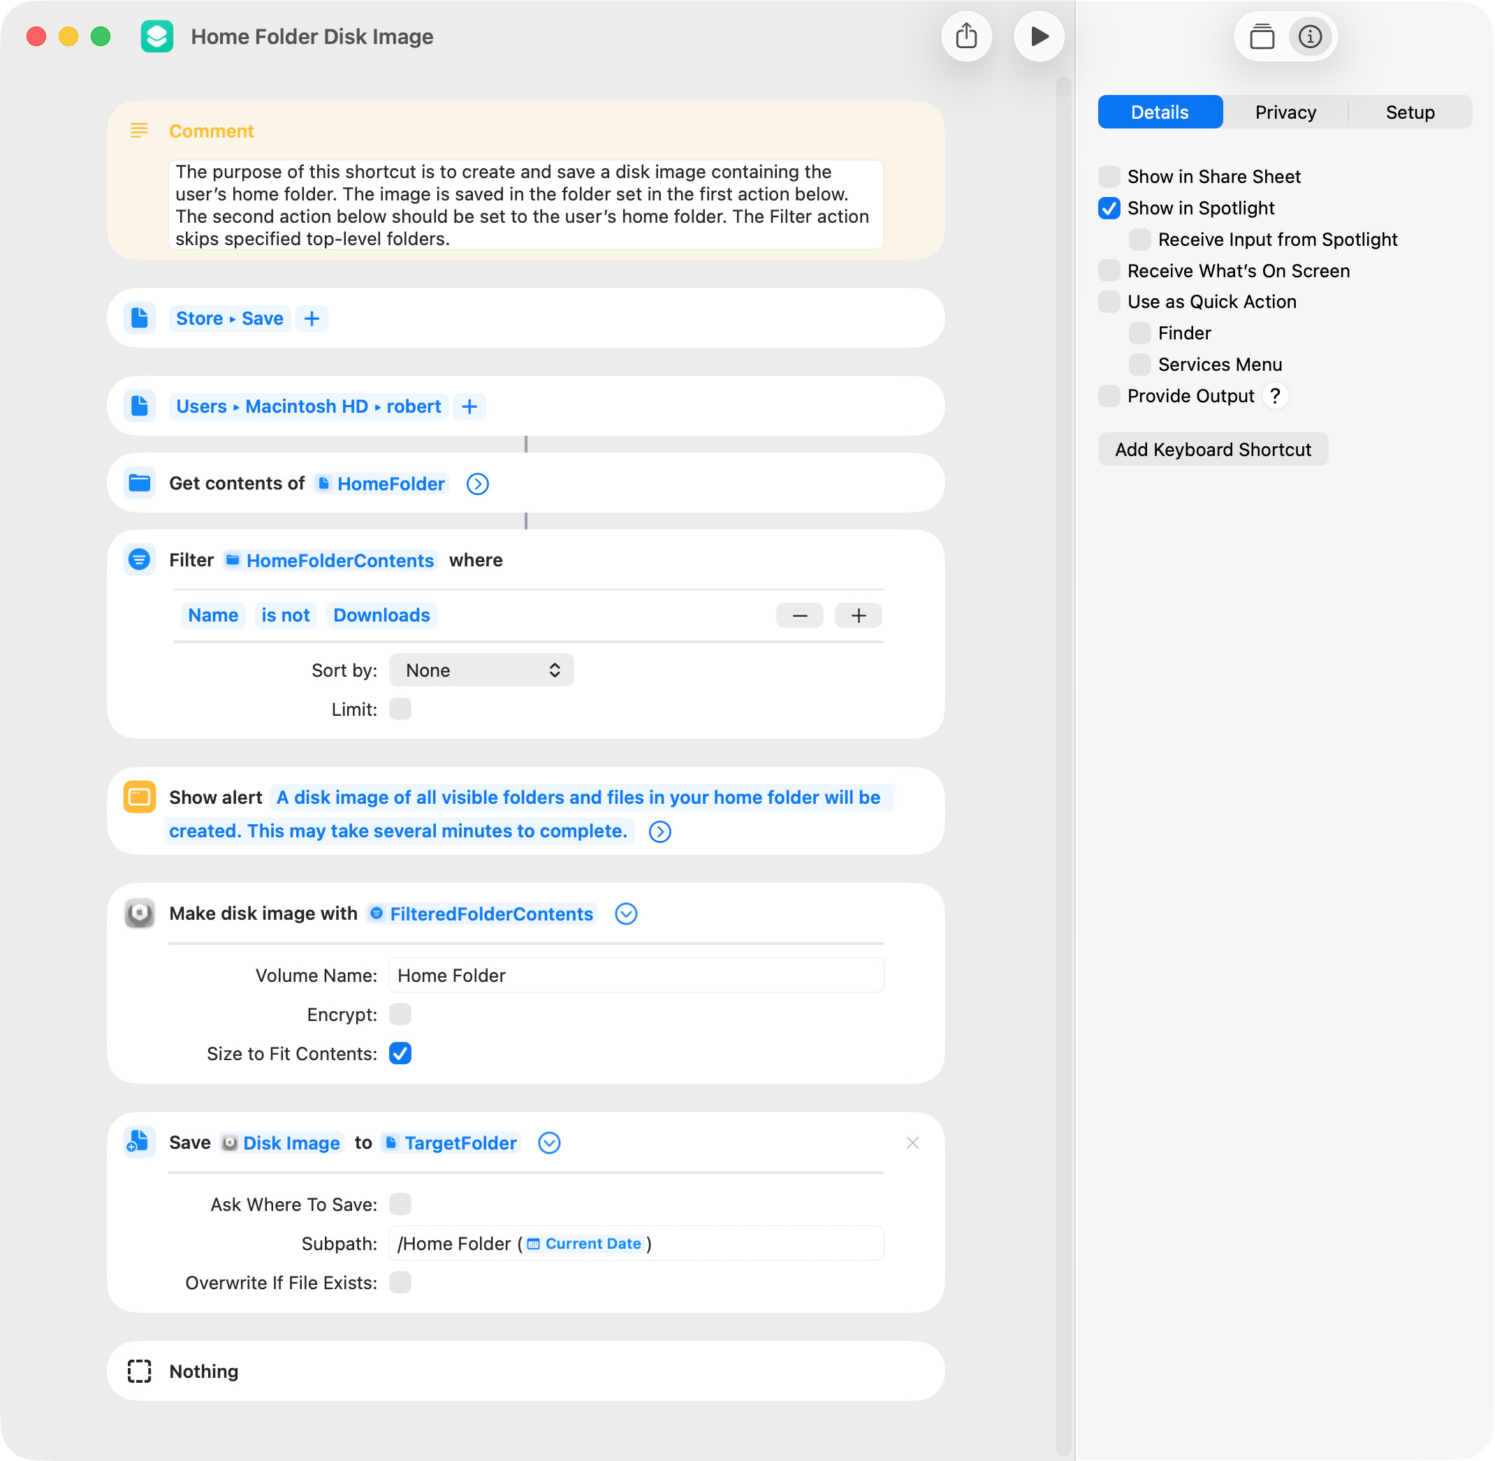The image size is (1495, 1461).
Task: Click the shortcut details info icon
Action: [x=1310, y=36]
